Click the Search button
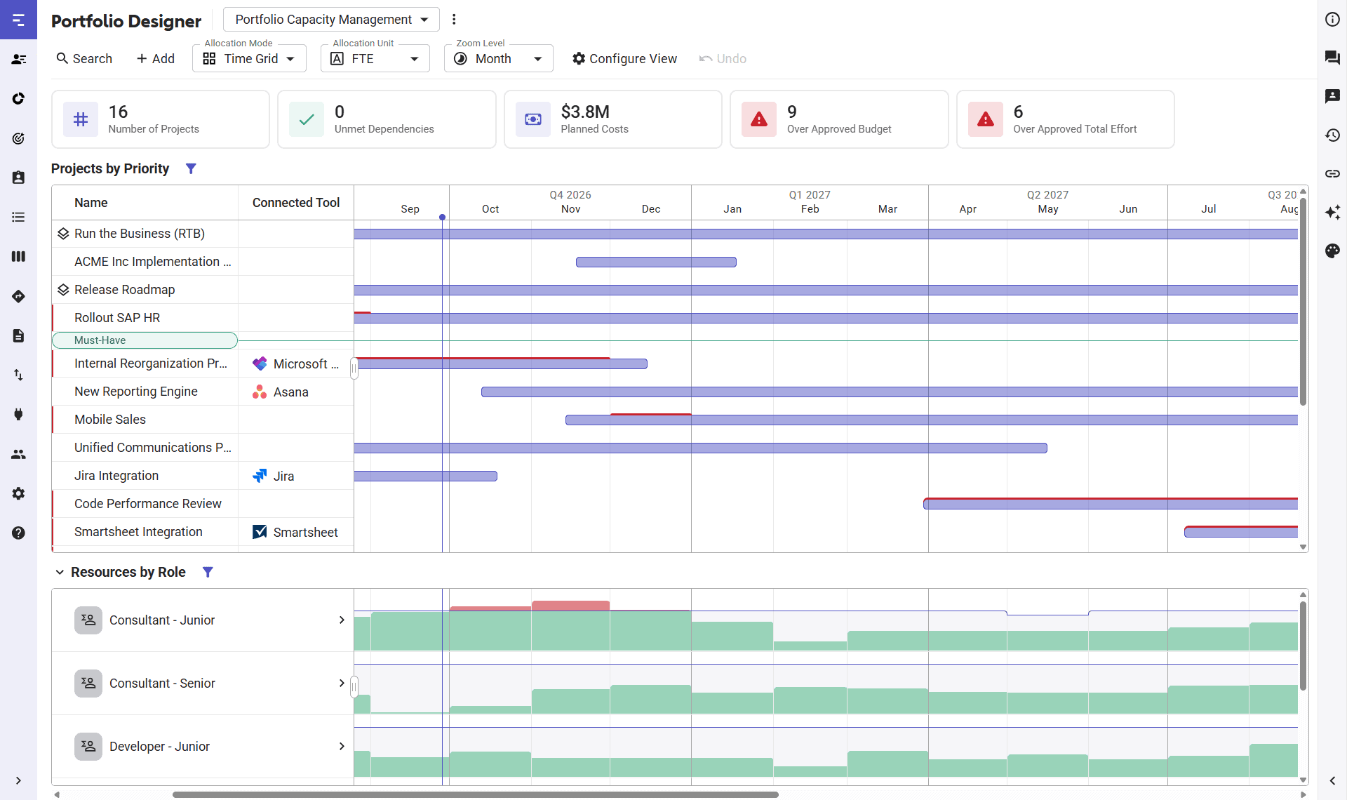This screenshot has height=800, width=1347. tap(84, 58)
